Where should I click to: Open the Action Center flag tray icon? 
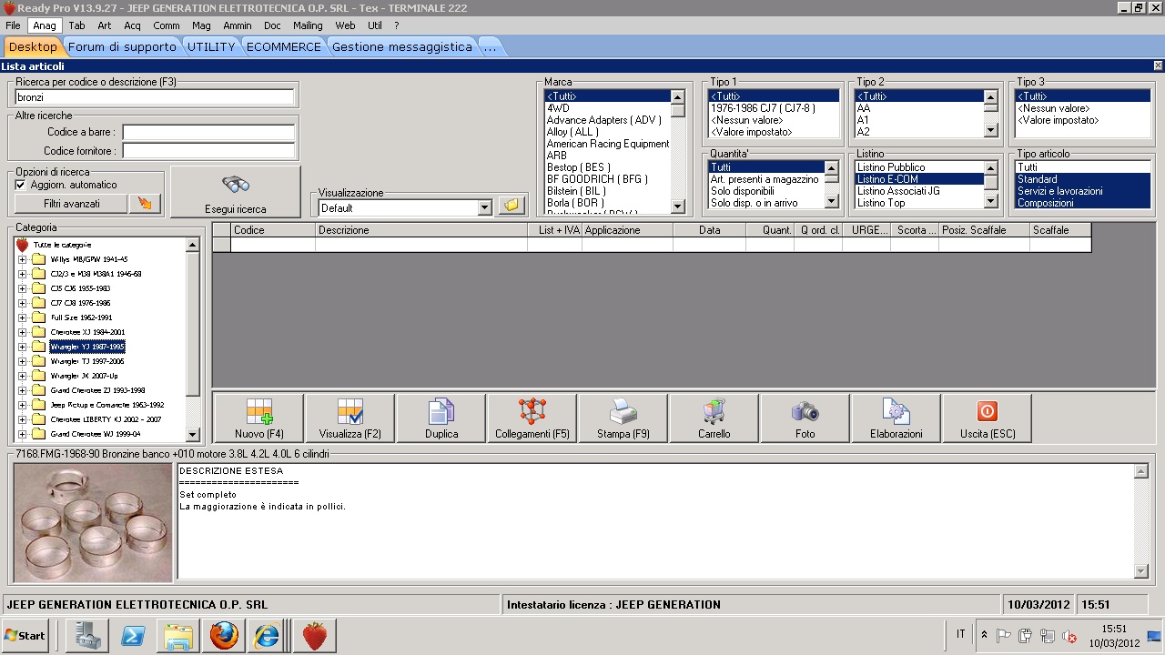click(x=1003, y=636)
